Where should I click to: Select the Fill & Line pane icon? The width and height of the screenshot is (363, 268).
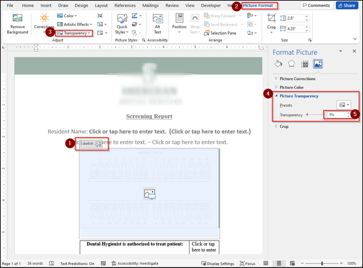pos(278,64)
